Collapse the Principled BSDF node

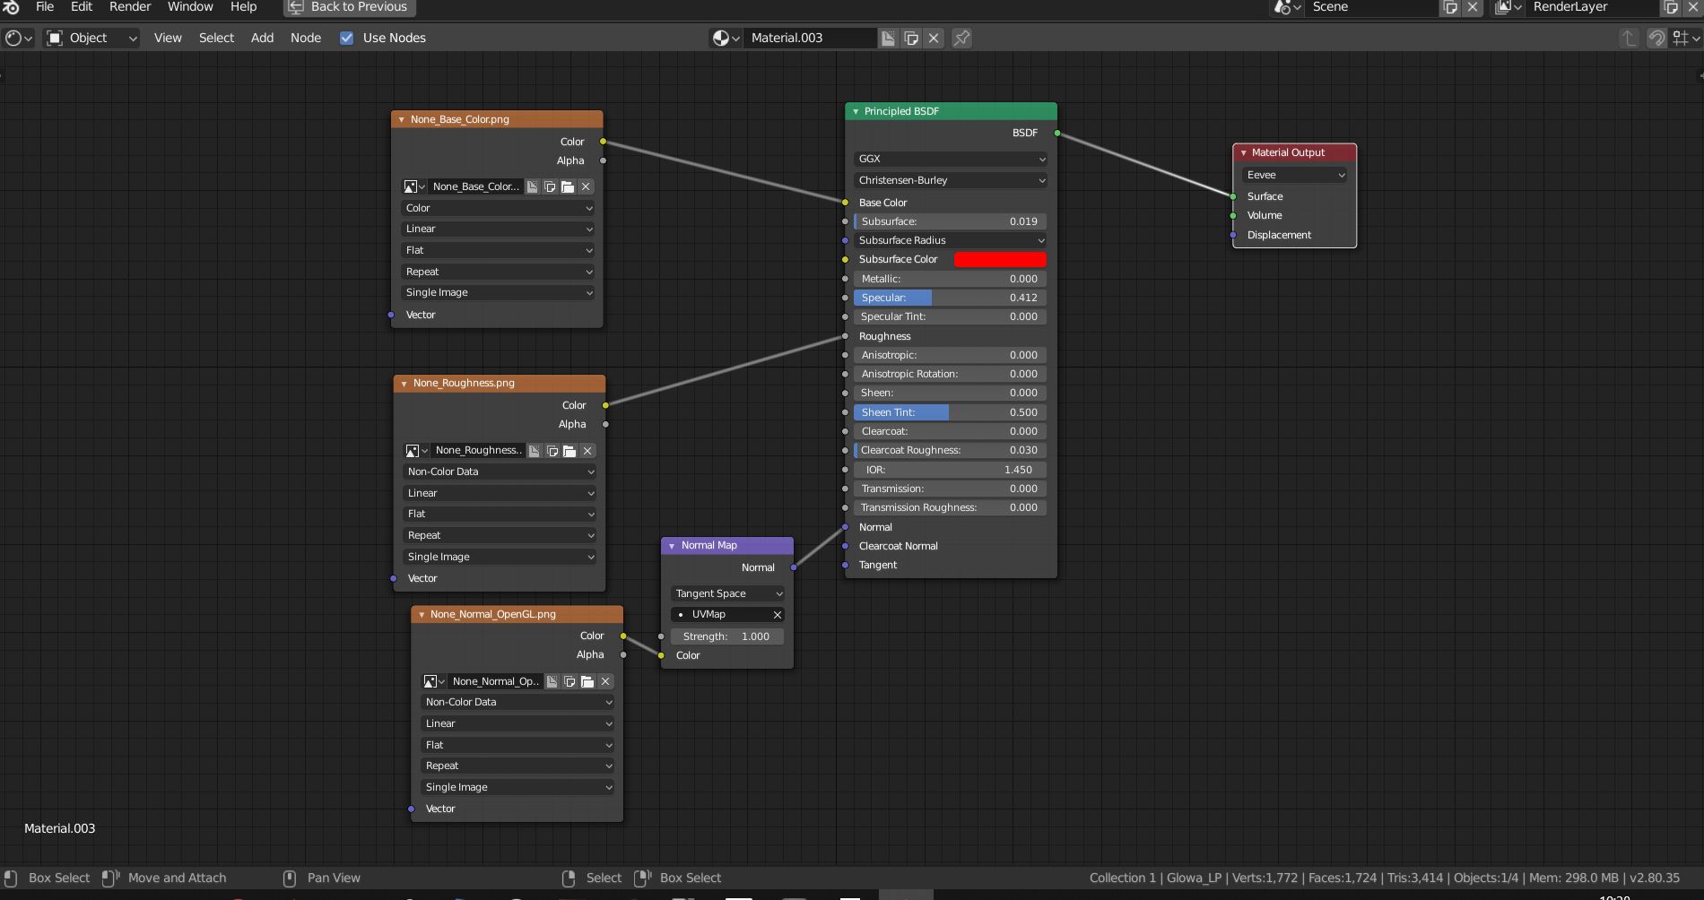pos(856,112)
